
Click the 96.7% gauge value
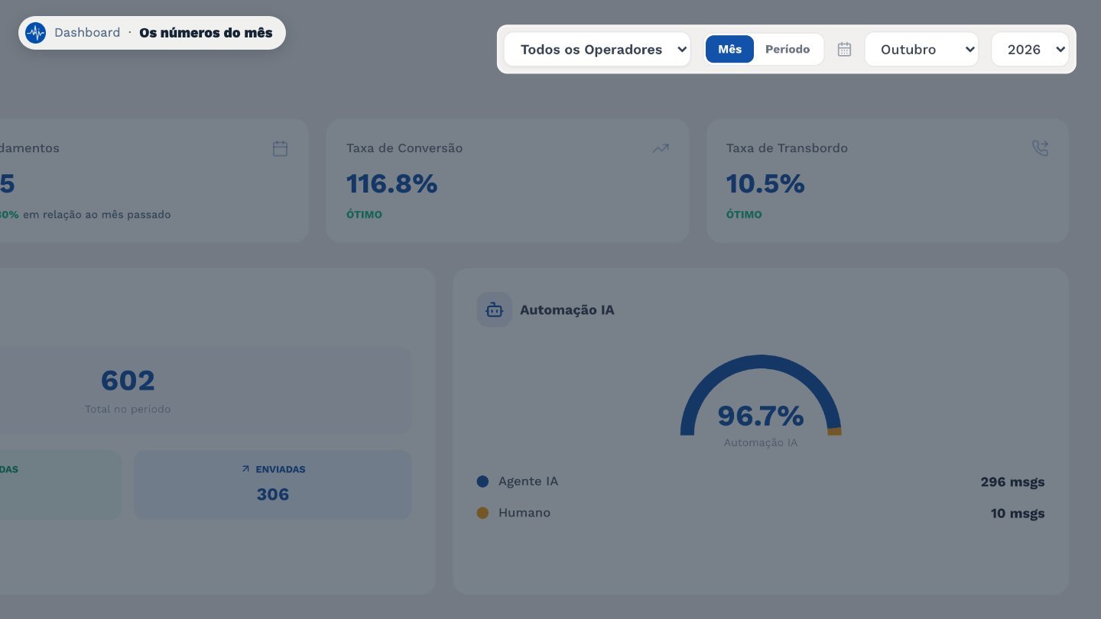pos(761,416)
